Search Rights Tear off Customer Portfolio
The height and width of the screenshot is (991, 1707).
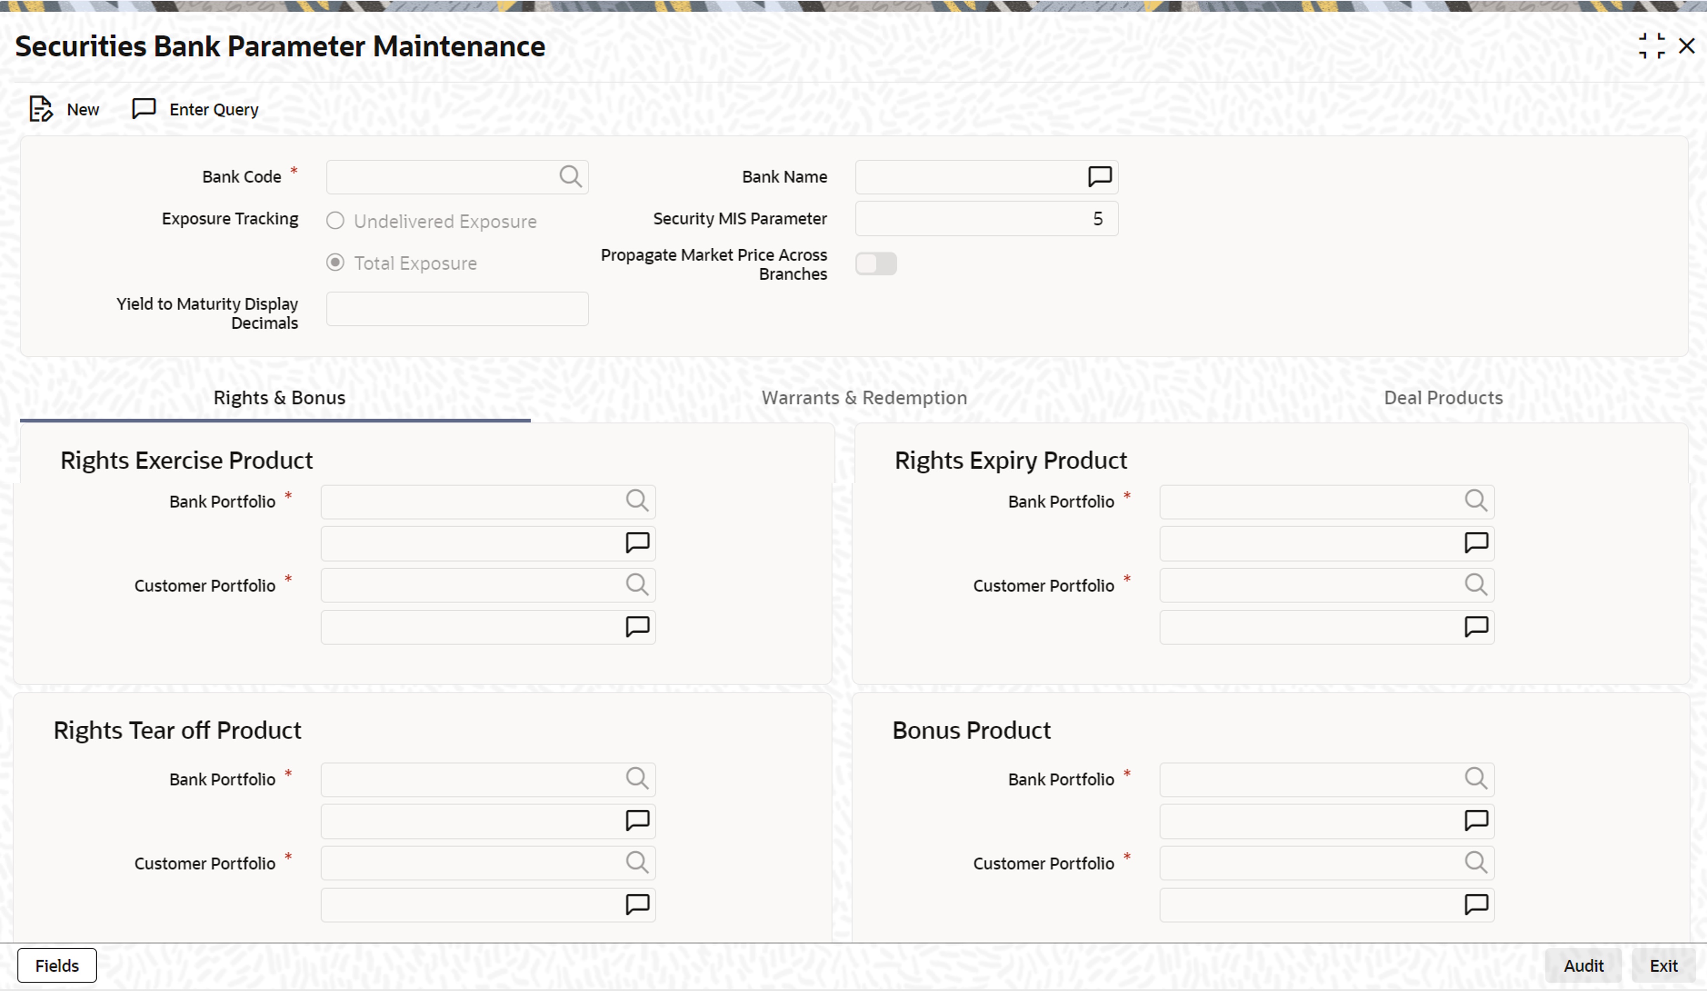[x=637, y=862]
